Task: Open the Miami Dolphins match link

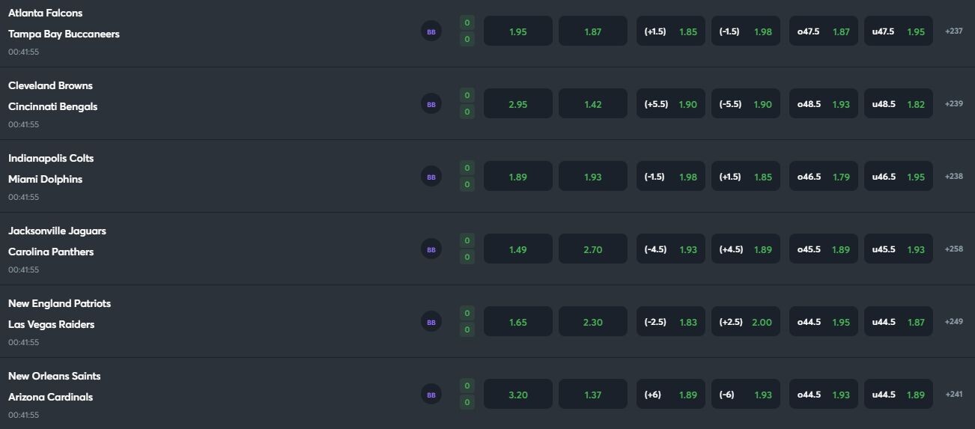Action: point(46,179)
